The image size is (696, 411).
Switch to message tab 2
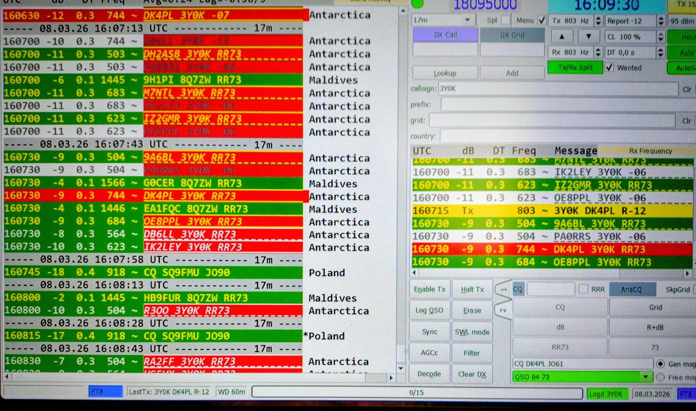pos(503,310)
